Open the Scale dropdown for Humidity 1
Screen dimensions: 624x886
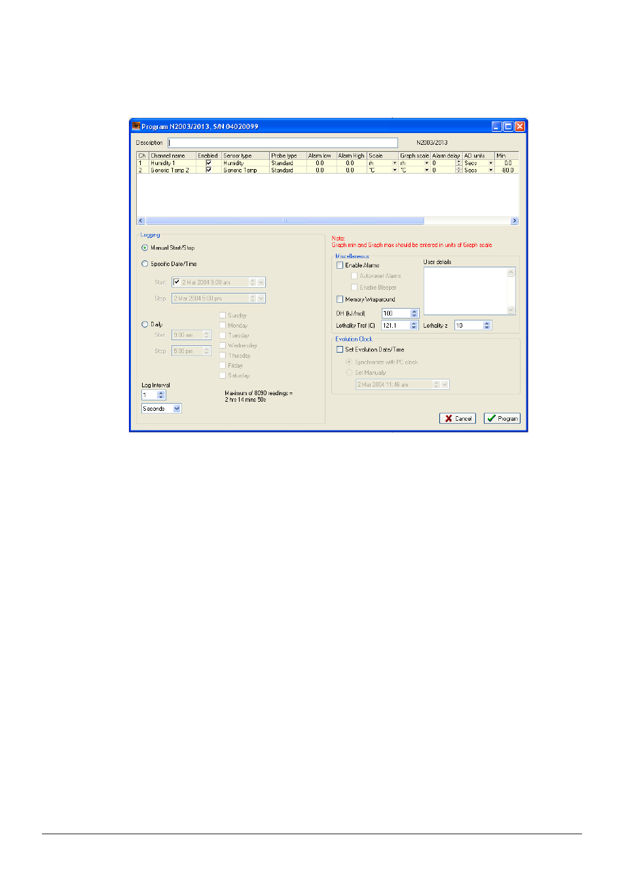[x=394, y=163]
